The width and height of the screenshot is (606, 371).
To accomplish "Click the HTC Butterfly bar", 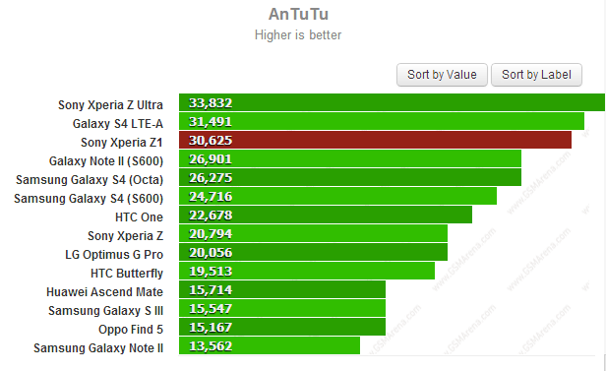I will point(307,271).
